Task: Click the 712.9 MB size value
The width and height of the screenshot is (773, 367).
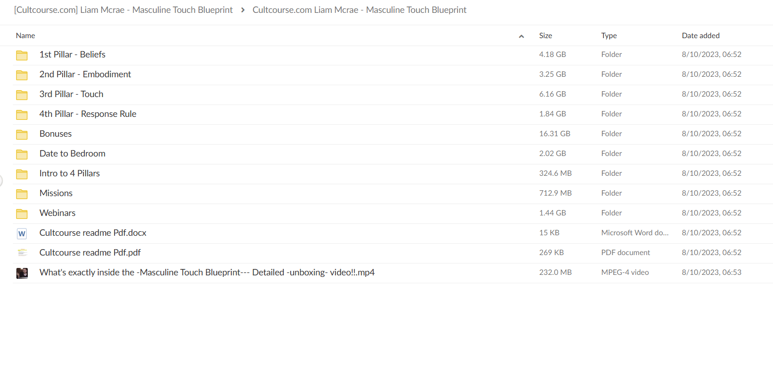Action: [x=555, y=193]
